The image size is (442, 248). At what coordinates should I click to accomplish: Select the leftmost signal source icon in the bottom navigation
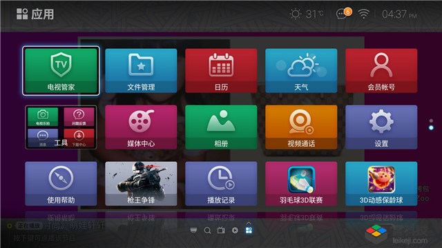pyautogui.click(x=193, y=231)
